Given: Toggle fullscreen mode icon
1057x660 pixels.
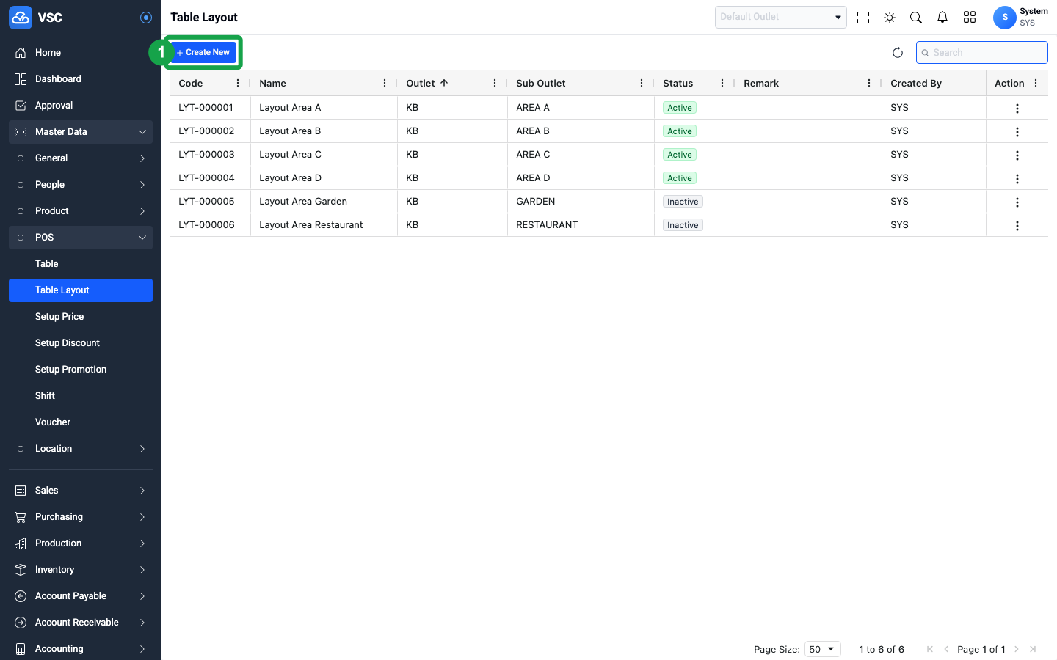Looking at the screenshot, I should (863, 18).
